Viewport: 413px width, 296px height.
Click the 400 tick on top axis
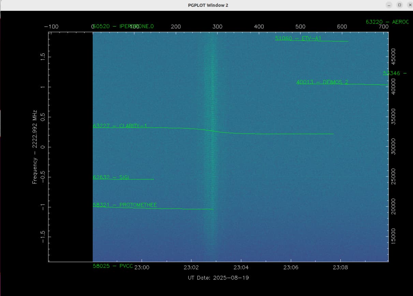(x=259, y=27)
